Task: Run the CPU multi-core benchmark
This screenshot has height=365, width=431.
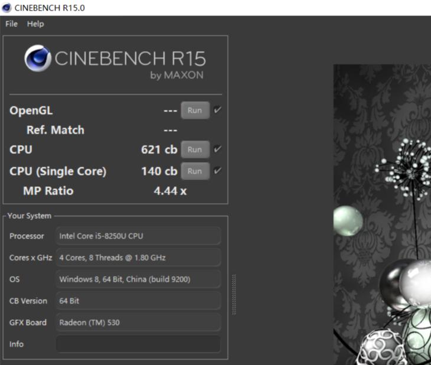Action: tap(195, 149)
